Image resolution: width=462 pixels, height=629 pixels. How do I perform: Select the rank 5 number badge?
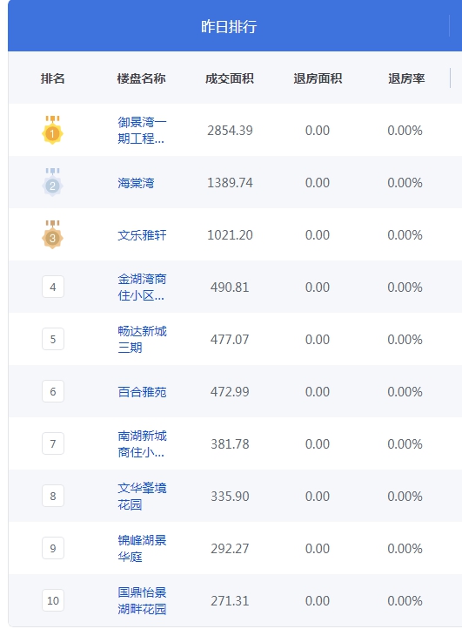point(53,339)
